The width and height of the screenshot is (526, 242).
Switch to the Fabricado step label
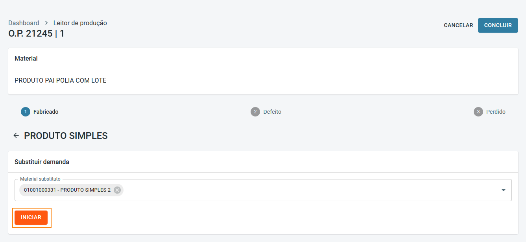[x=46, y=112]
